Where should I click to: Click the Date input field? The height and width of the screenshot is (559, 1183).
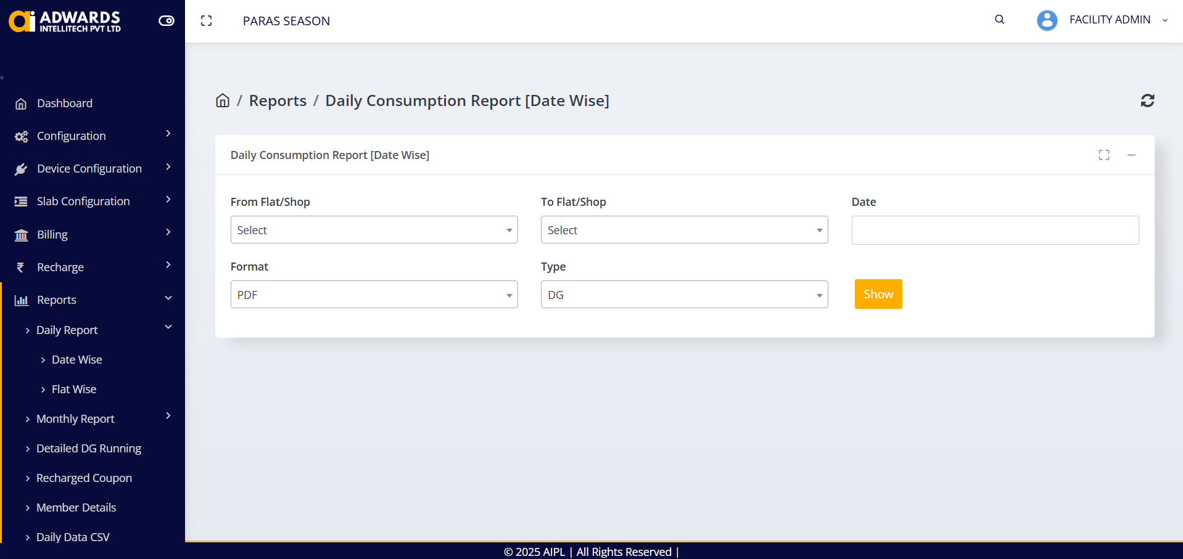994,231
